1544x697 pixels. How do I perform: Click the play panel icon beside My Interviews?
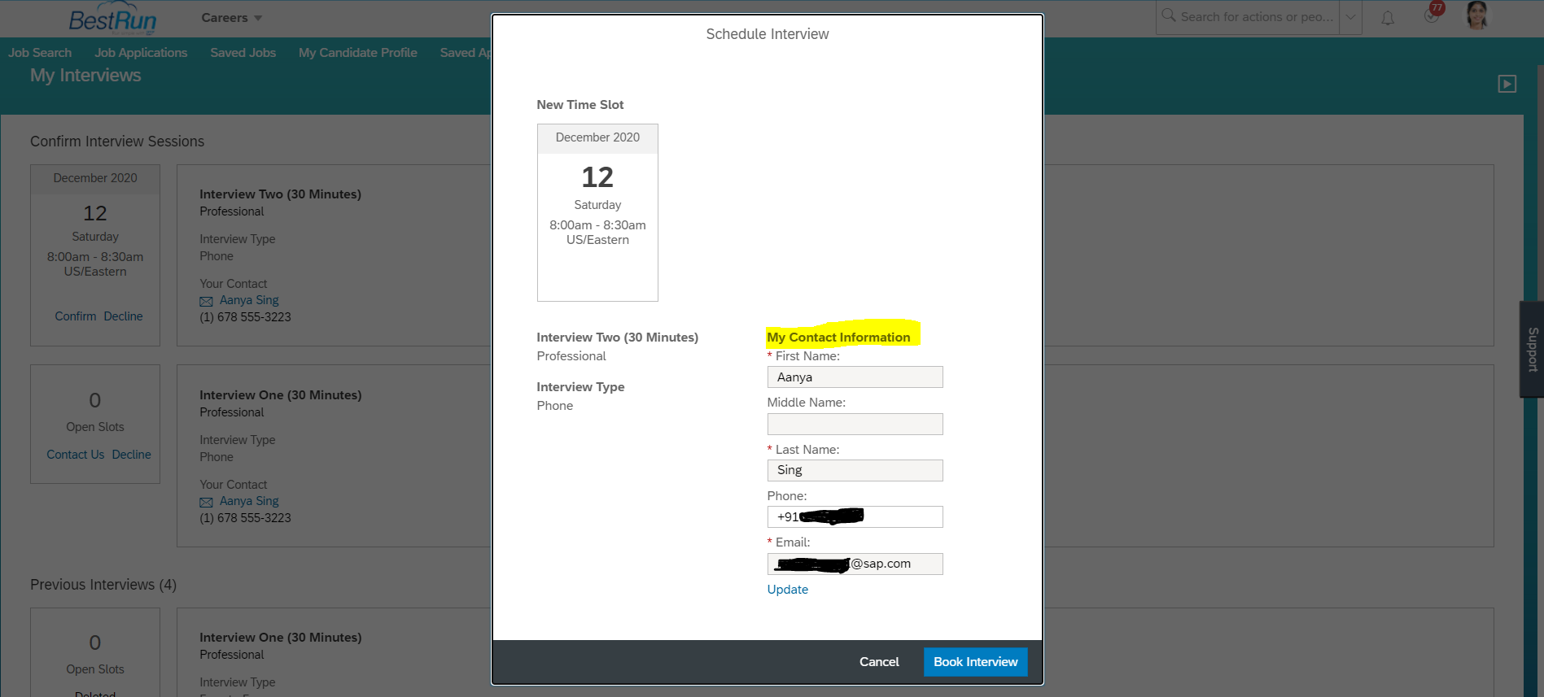[1507, 84]
